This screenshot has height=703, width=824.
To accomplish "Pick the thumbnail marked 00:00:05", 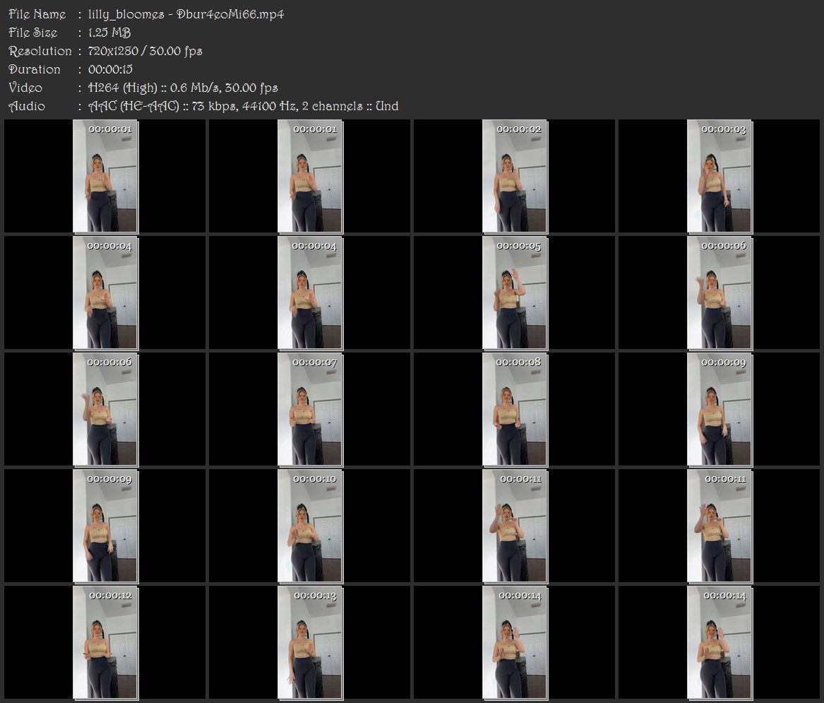I will pyautogui.click(x=515, y=293).
